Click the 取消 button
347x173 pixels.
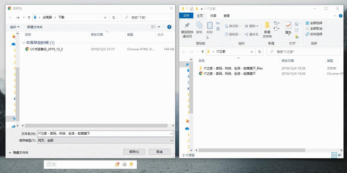pyautogui.click(x=159, y=152)
